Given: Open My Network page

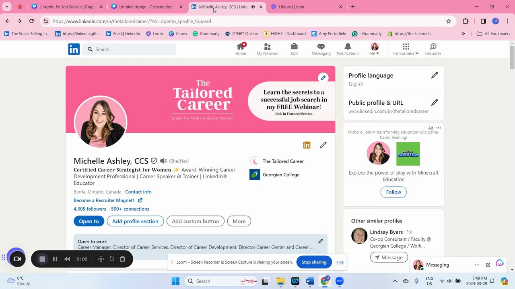Looking at the screenshot, I should [x=268, y=49].
